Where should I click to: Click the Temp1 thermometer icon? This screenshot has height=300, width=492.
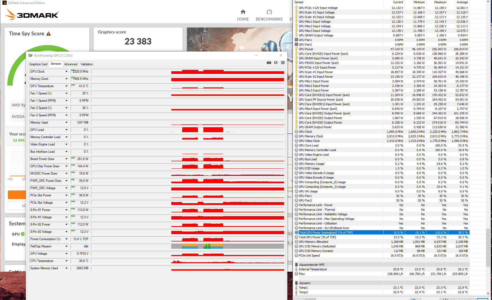pos(296,288)
